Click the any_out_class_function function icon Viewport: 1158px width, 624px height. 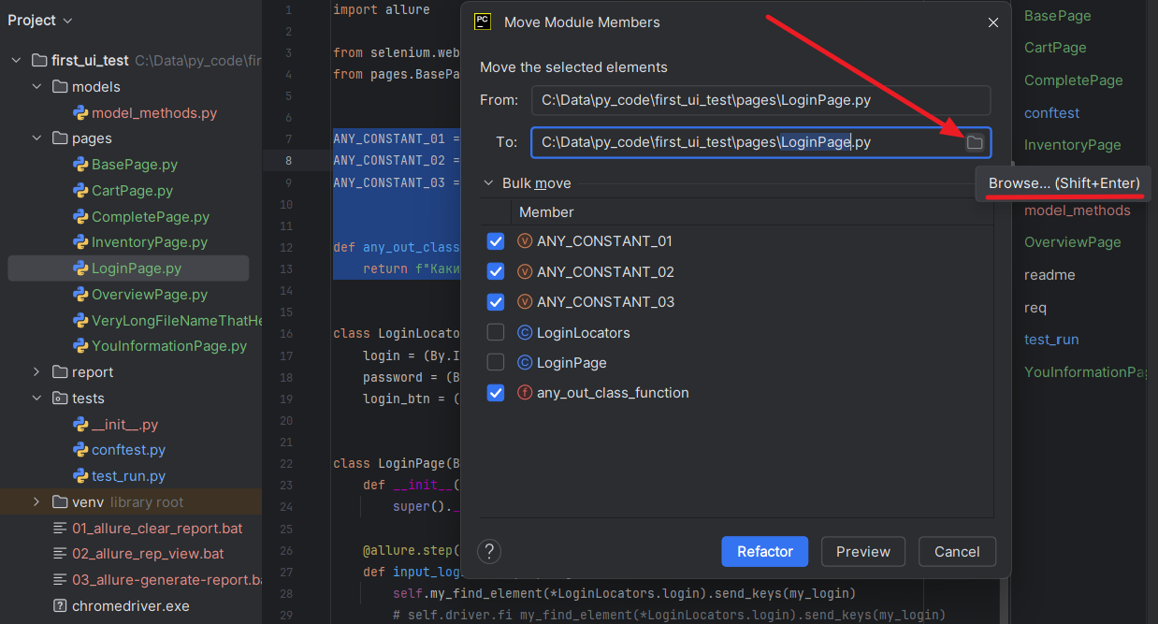click(525, 393)
